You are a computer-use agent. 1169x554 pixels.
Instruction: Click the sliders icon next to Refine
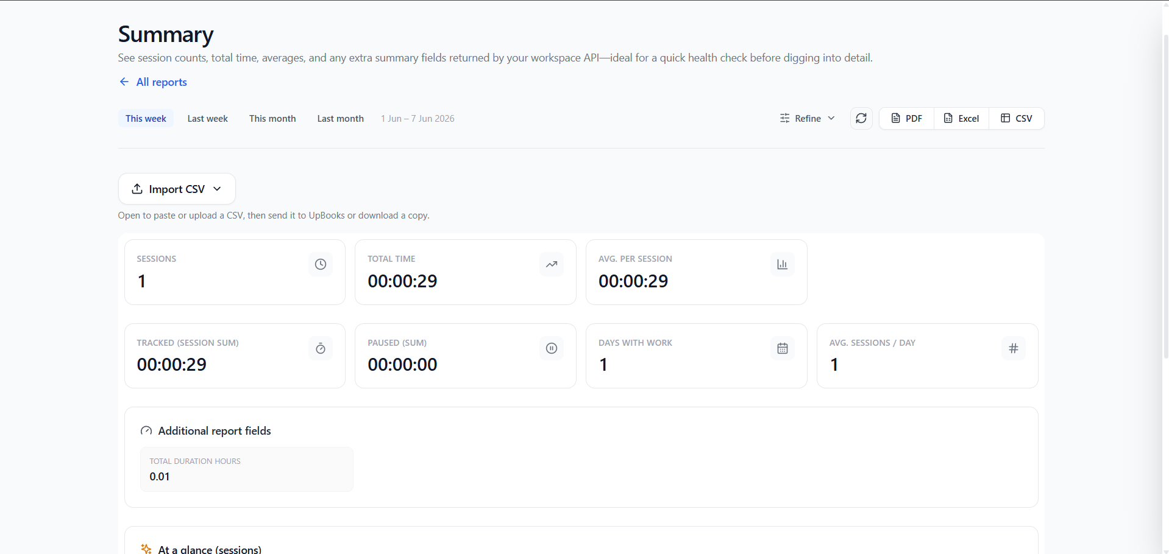(784, 118)
